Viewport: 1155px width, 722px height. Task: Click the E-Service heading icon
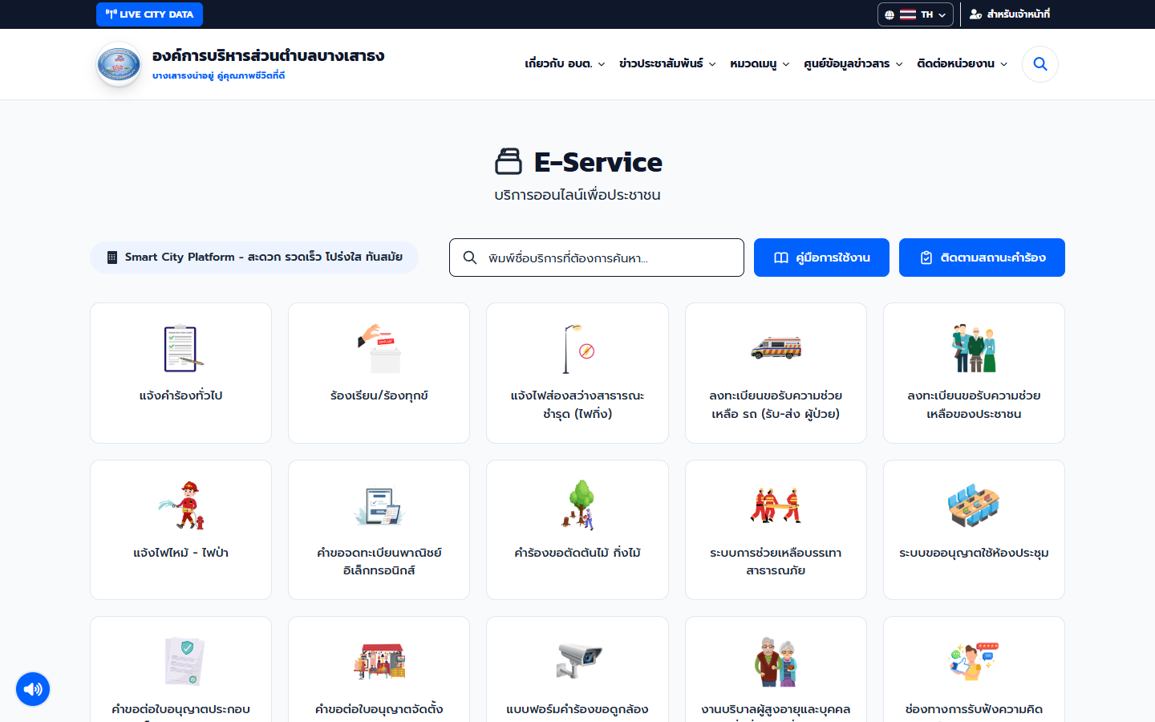509,161
